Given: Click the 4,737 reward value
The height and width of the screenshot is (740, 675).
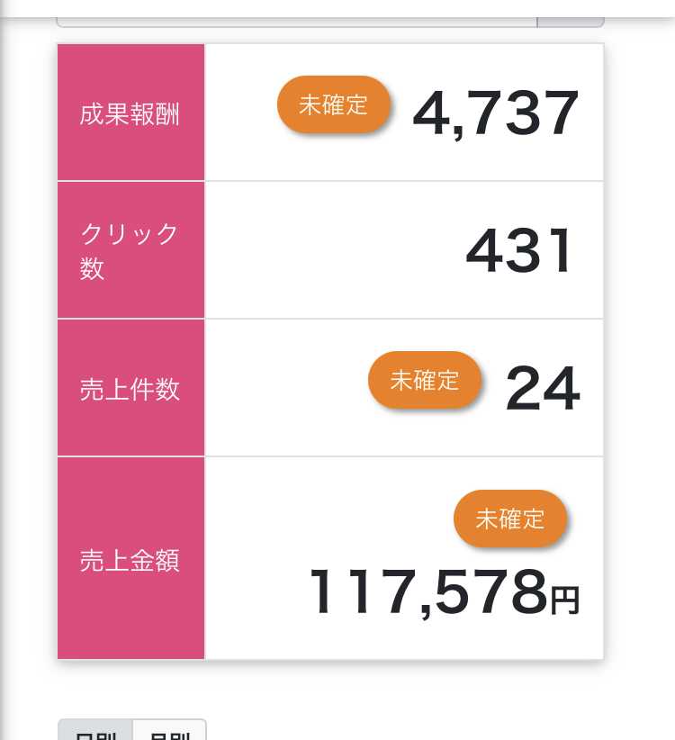Looking at the screenshot, I should point(495,113).
